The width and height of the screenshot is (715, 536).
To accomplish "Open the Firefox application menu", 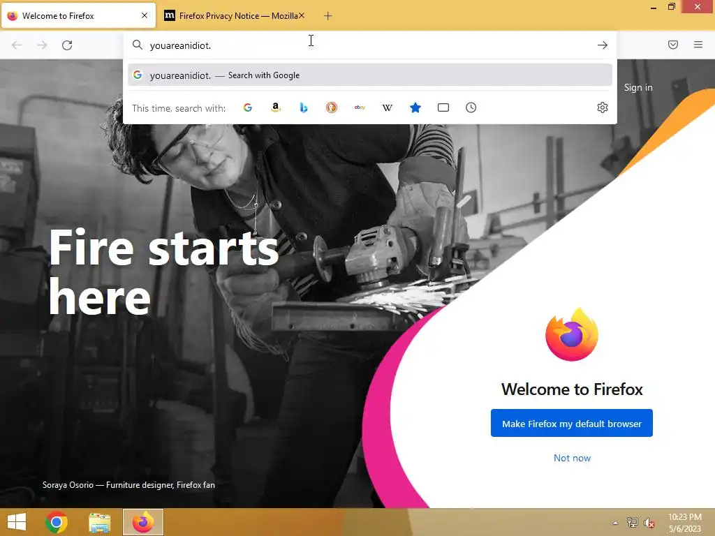I will point(698,45).
